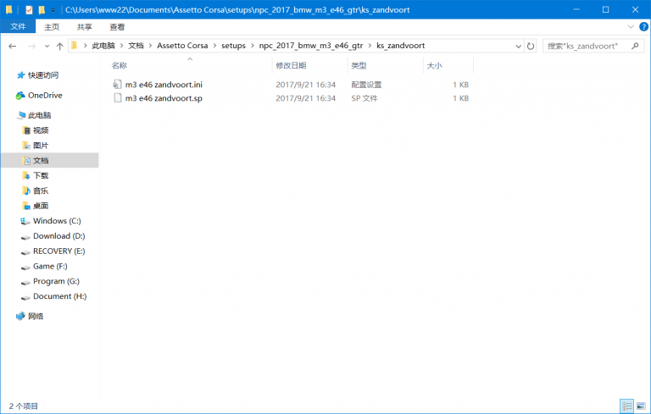Open the 查看 ribbon tab
Screen dimensions: 651x414
click(x=117, y=27)
